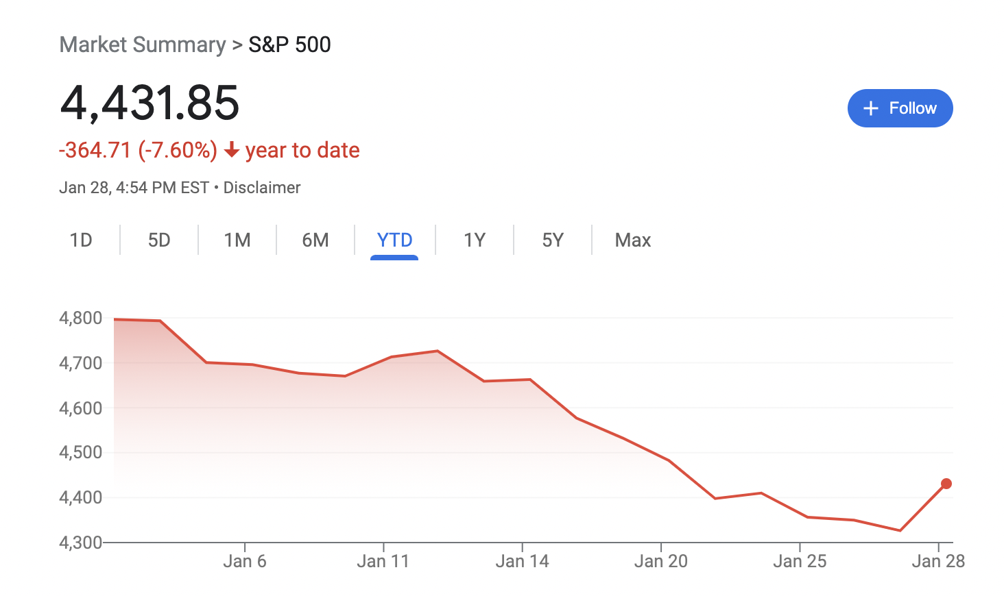Click the Jan 11 axis label
Image resolution: width=1004 pixels, height=596 pixels.
tap(383, 562)
